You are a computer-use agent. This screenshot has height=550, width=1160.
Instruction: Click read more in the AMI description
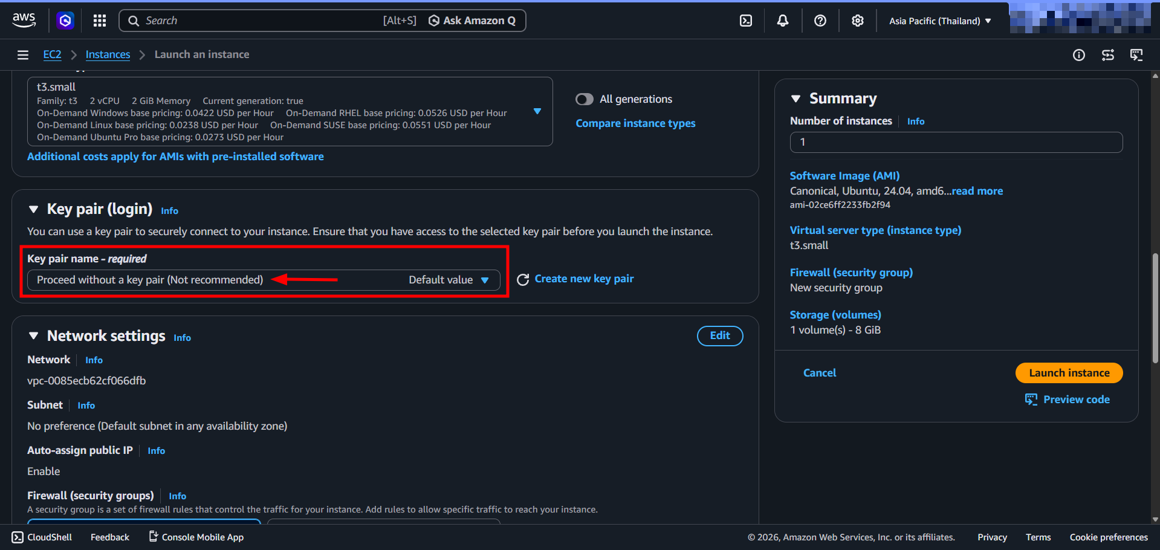977,191
